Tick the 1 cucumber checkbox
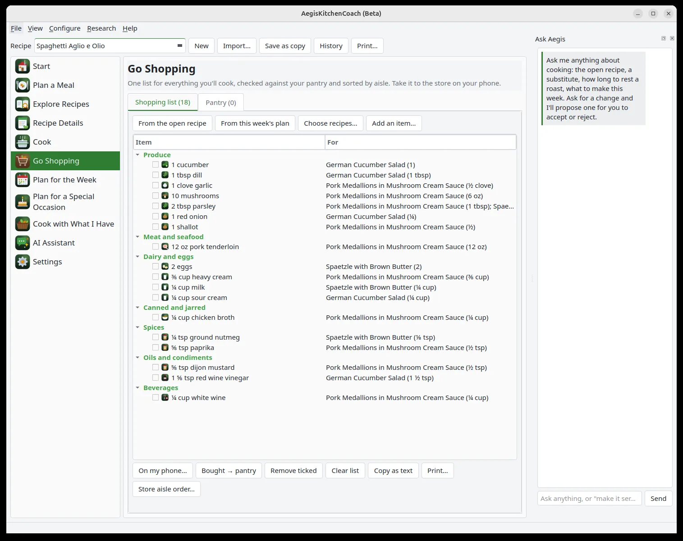 coord(156,165)
